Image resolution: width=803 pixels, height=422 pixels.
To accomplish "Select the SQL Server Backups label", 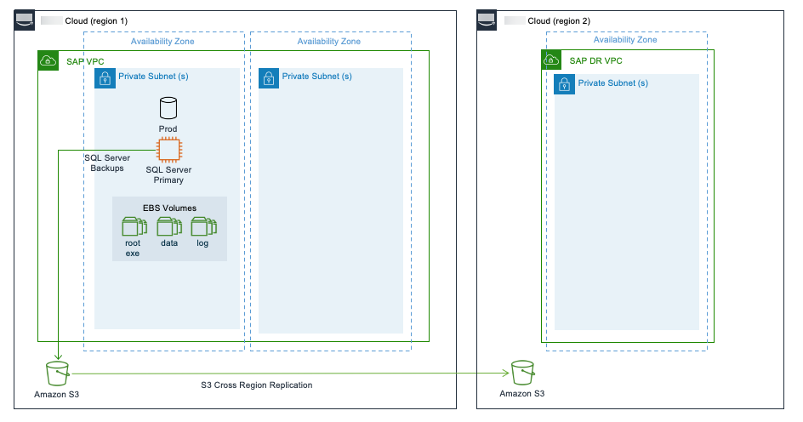I will (x=106, y=163).
